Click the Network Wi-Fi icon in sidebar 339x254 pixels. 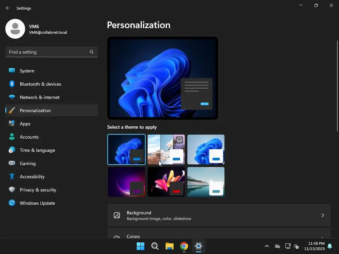(12, 97)
